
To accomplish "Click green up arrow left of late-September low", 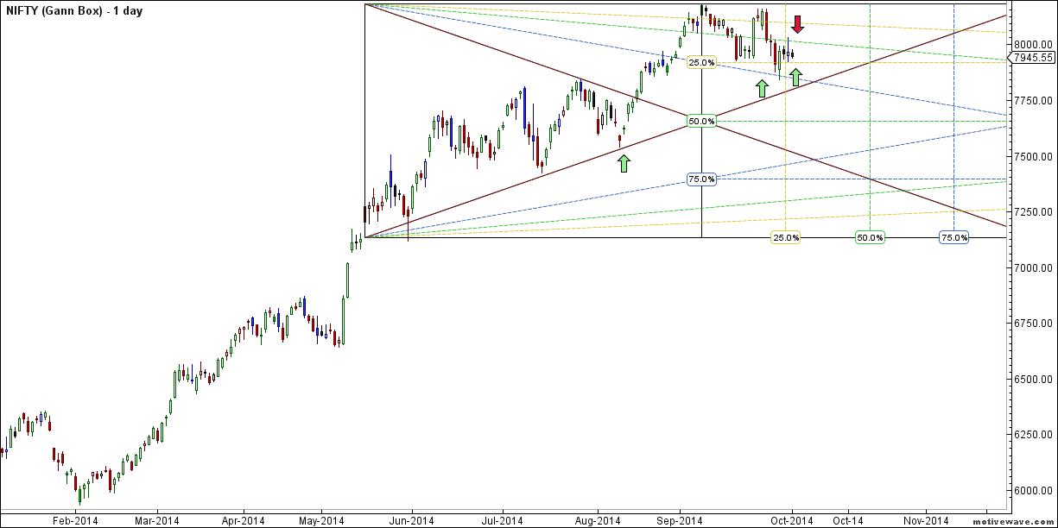I will click(761, 87).
